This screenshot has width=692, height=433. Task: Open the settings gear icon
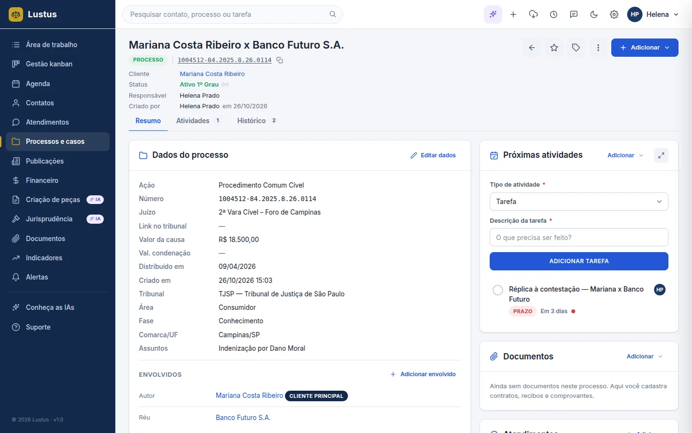tap(614, 14)
